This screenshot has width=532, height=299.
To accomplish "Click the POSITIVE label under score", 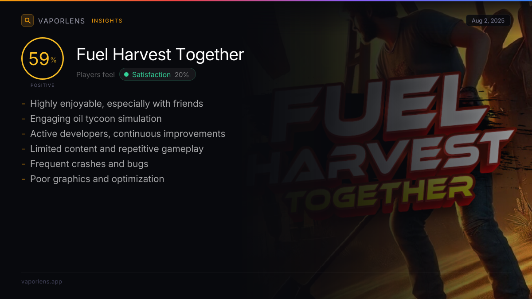I will [x=43, y=85].
